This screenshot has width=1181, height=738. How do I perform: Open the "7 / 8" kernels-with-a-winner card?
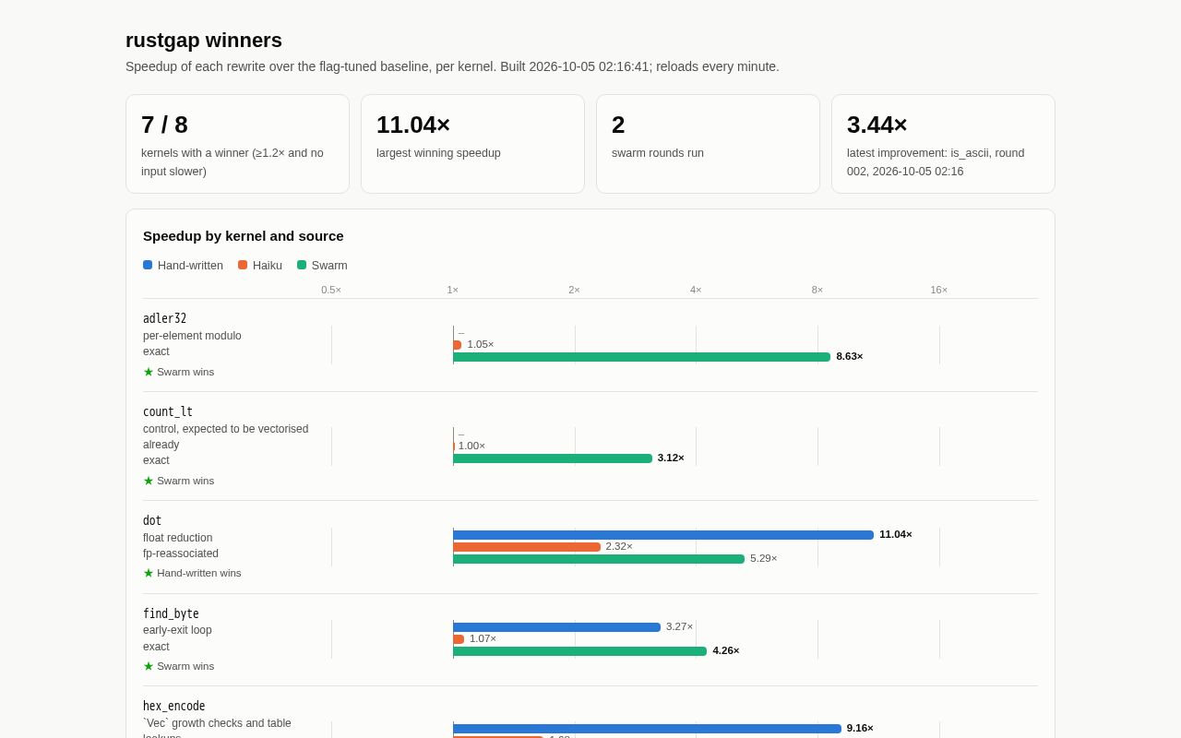(x=237, y=144)
